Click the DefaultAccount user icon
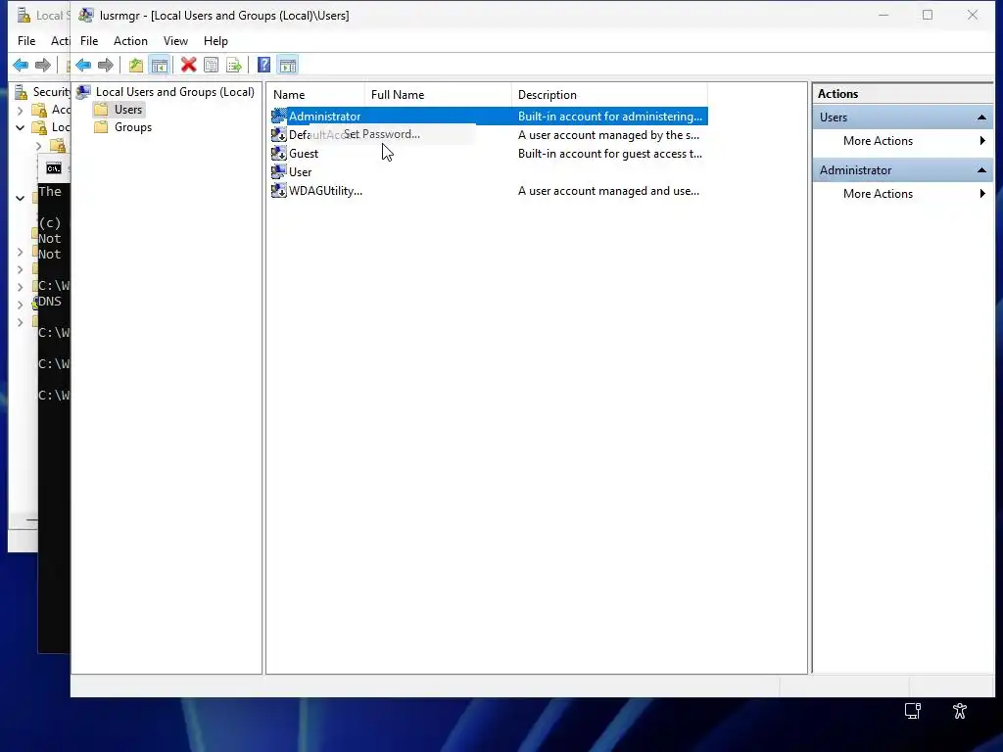Viewport: 1003px width, 752px height. click(279, 134)
